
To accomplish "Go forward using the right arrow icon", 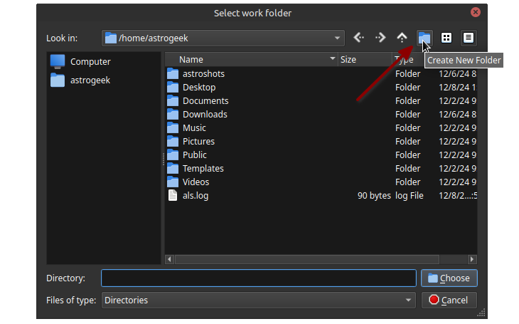I will tap(380, 38).
